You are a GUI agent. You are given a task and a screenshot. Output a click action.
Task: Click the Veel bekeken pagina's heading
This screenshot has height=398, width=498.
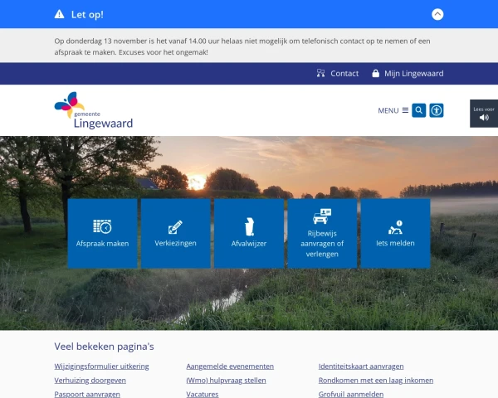point(105,347)
